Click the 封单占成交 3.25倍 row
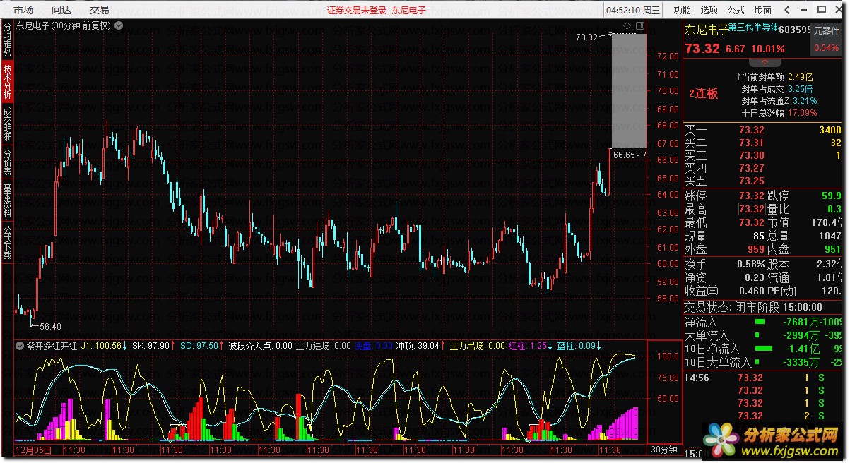 click(x=777, y=89)
